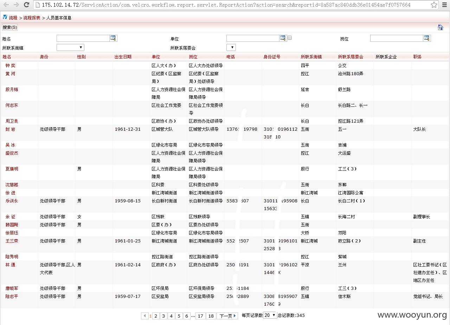Go to page 4
Image resolution: width=450 pixels, height=325 pixels.
171,316
